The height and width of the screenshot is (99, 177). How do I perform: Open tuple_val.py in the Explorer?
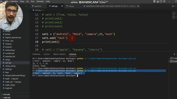pos(10,85)
